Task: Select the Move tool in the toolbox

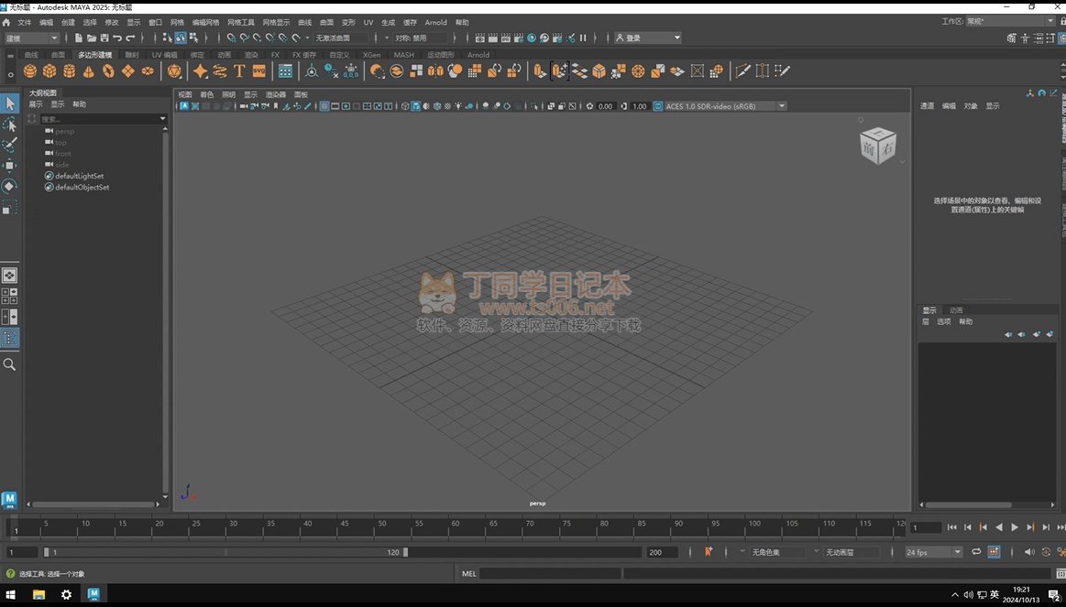Action: [x=9, y=166]
